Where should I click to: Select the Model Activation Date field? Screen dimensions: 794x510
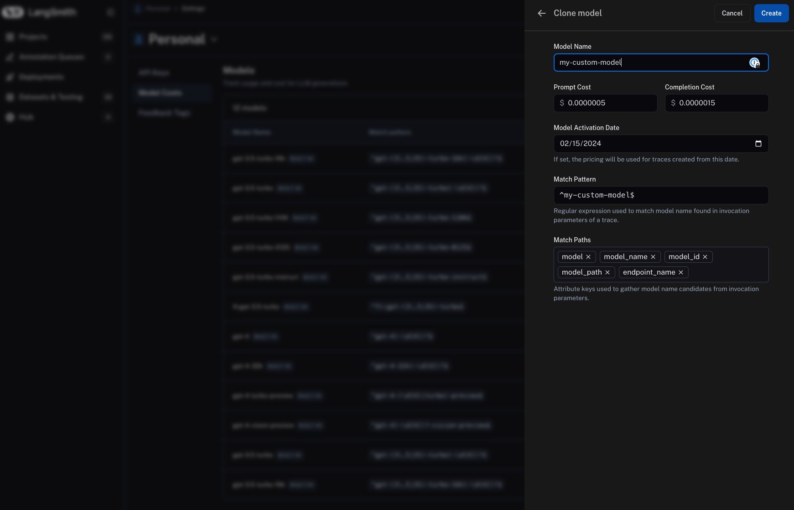(x=661, y=144)
